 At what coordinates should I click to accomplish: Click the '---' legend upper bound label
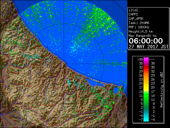click(x=152, y=59)
